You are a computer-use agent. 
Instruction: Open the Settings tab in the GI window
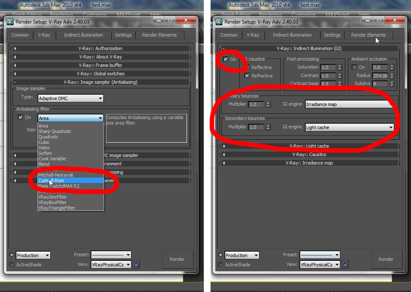(x=332, y=35)
